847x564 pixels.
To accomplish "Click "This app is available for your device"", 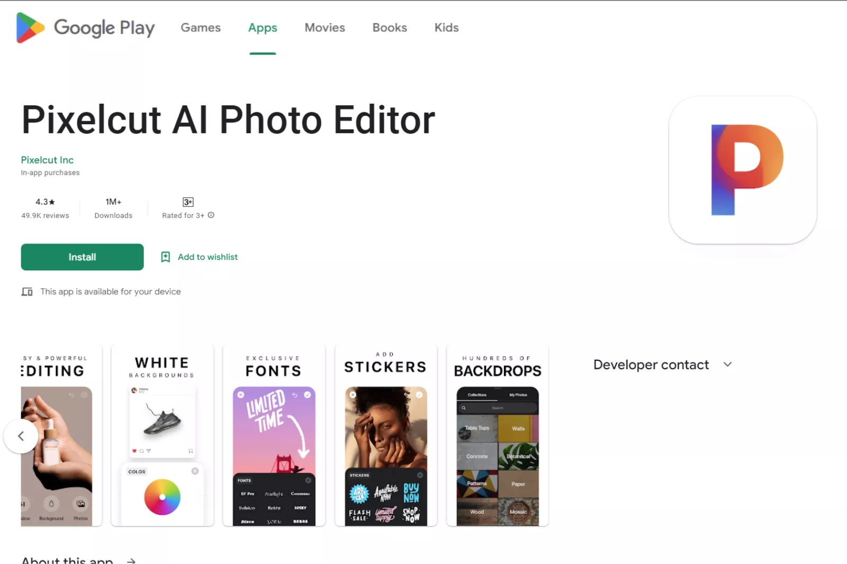I will [x=111, y=292].
